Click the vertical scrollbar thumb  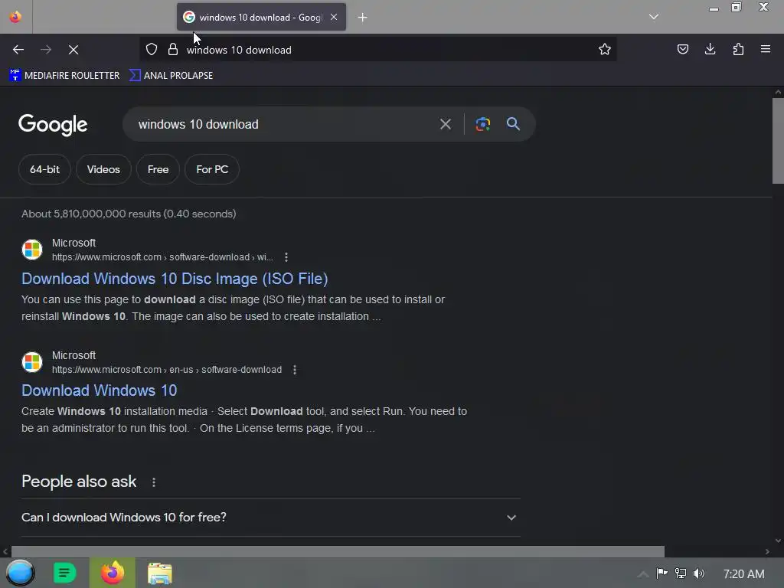(x=778, y=141)
